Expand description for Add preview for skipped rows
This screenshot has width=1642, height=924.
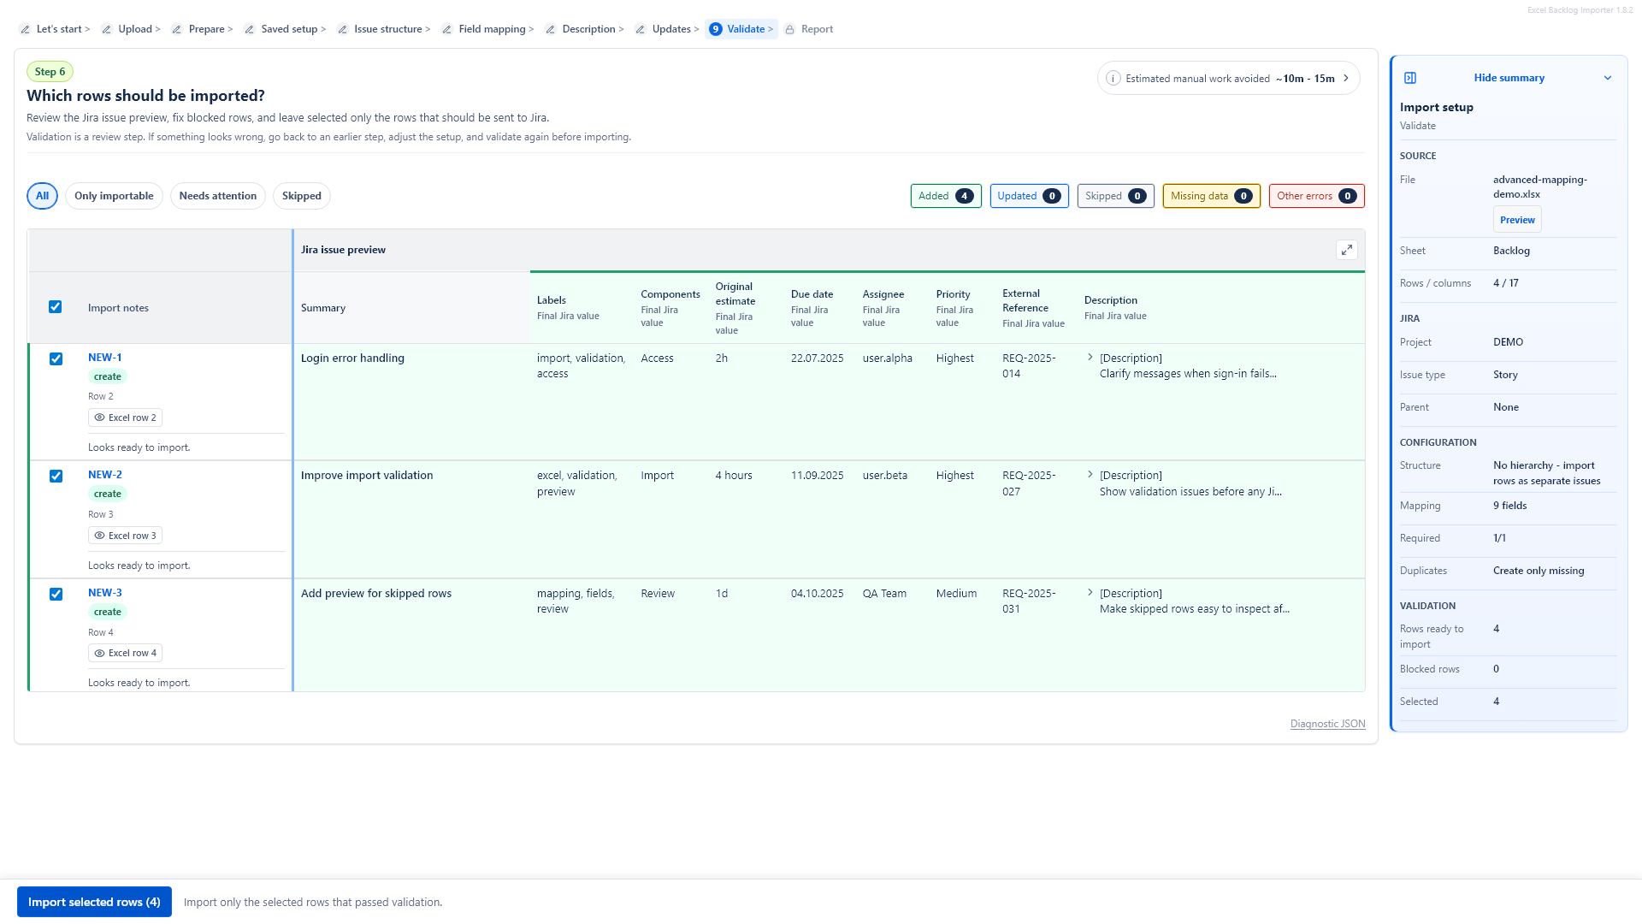(x=1090, y=592)
